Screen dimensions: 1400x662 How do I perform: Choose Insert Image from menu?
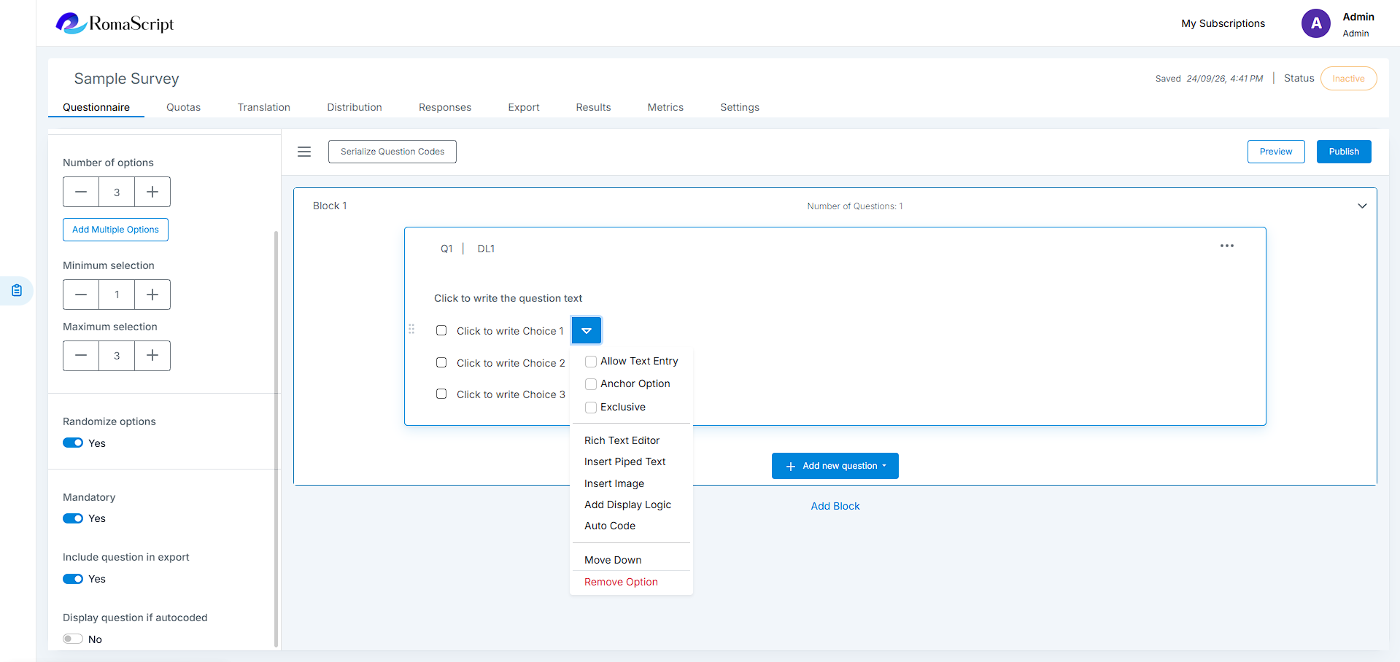614,483
